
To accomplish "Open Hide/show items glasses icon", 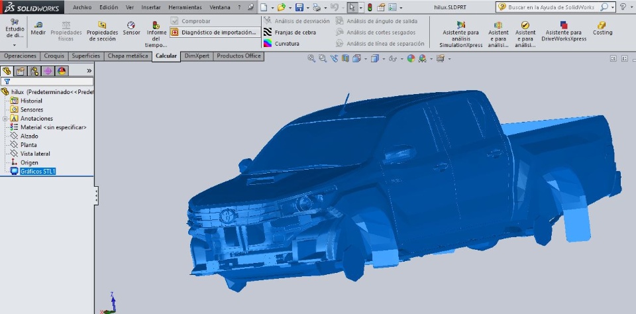I will (x=393, y=58).
